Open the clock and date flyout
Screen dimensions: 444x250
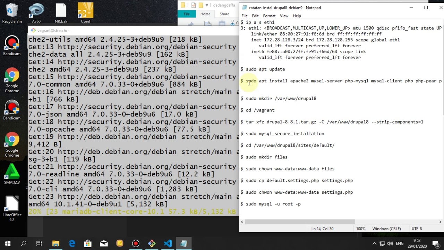coord(417,244)
